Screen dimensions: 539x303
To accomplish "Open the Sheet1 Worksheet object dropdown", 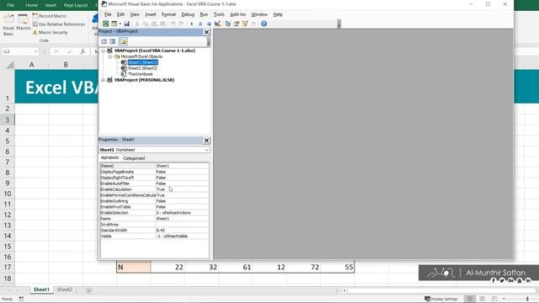I will coord(206,150).
